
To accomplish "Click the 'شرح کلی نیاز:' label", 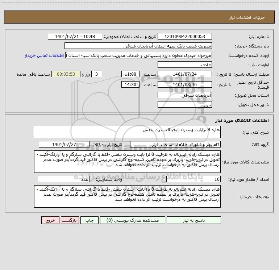I will (256, 132).
